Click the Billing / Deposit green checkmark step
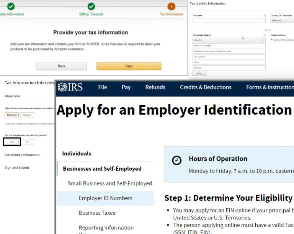This screenshot has height=234, width=294. coord(91,7)
